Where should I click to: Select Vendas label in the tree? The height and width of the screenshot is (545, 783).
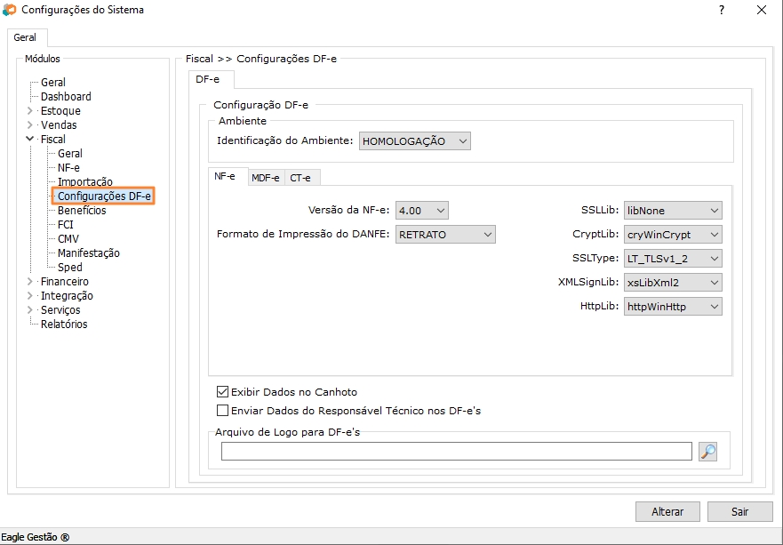(x=59, y=124)
